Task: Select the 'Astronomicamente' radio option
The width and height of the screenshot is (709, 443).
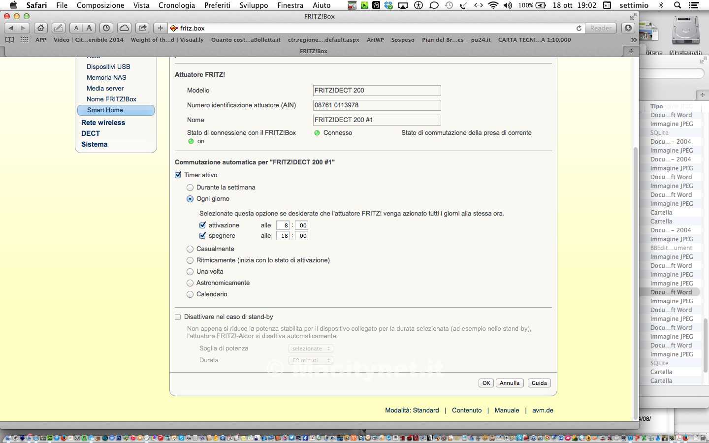Action: click(190, 283)
